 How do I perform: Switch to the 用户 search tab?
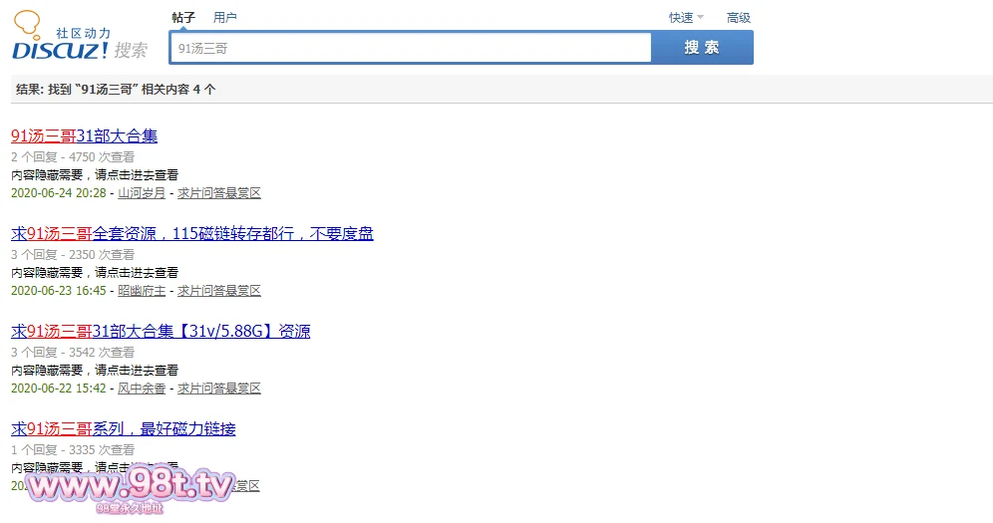pyautogui.click(x=225, y=18)
